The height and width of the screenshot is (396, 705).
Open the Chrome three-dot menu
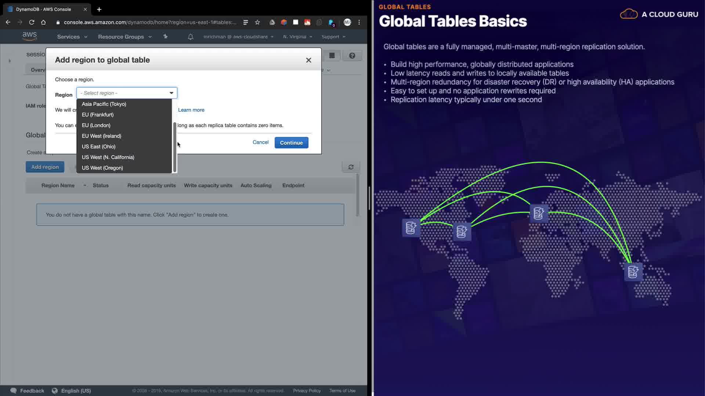coord(359,22)
